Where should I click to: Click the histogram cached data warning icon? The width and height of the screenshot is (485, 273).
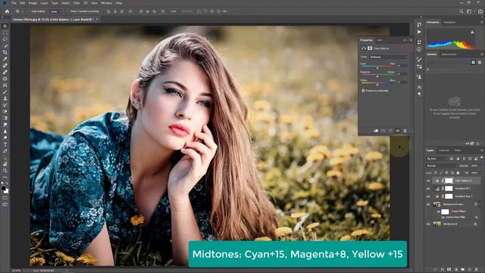(472, 32)
